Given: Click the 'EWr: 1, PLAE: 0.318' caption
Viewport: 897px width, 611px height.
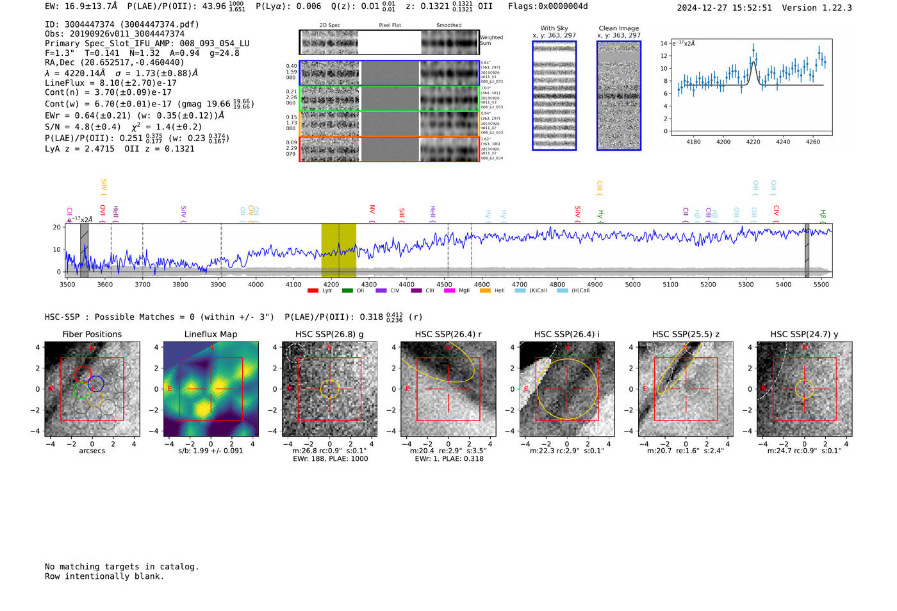Looking at the screenshot, I should pyautogui.click(x=448, y=458).
